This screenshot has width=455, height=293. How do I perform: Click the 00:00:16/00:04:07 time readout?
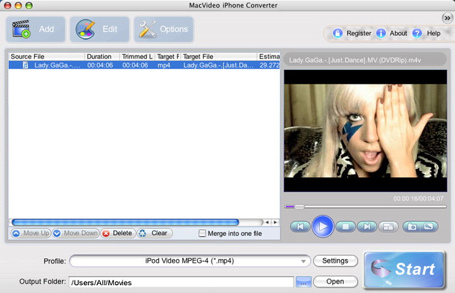(418, 198)
